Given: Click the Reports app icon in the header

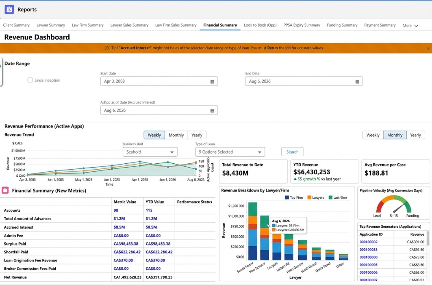Looking at the screenshot, I should pos(9,9).
